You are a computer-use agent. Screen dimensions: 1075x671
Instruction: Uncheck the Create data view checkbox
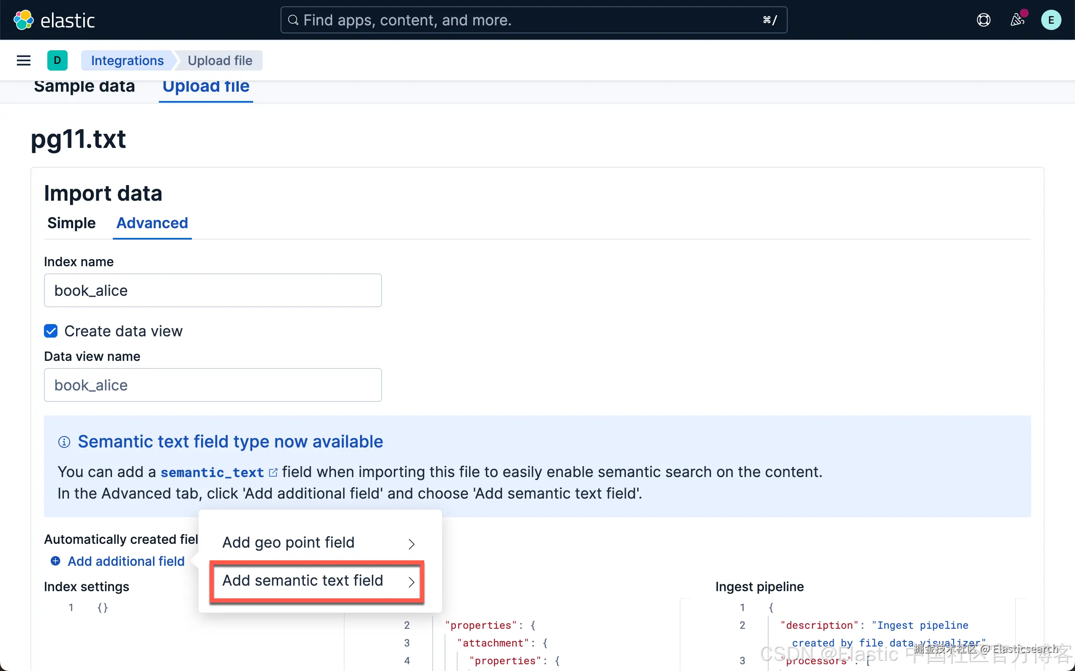51,331
